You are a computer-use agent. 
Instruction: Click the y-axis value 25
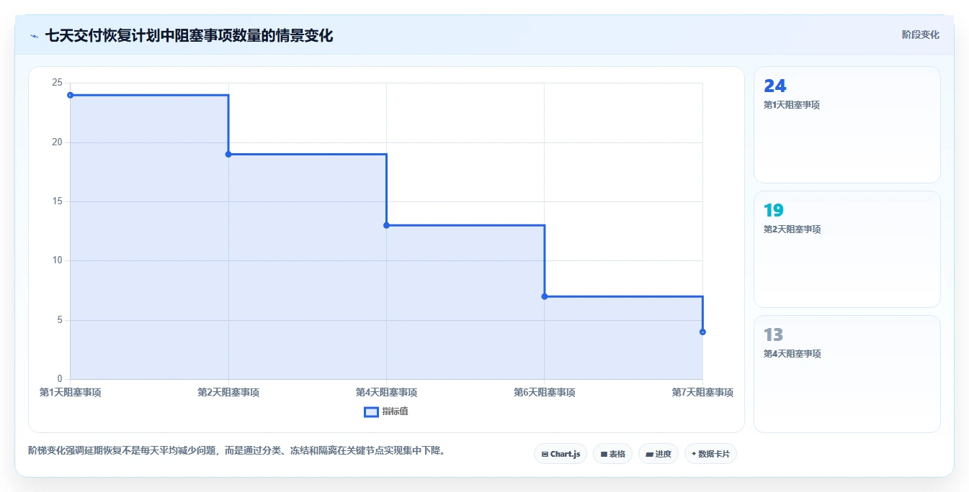click(58, 83)
